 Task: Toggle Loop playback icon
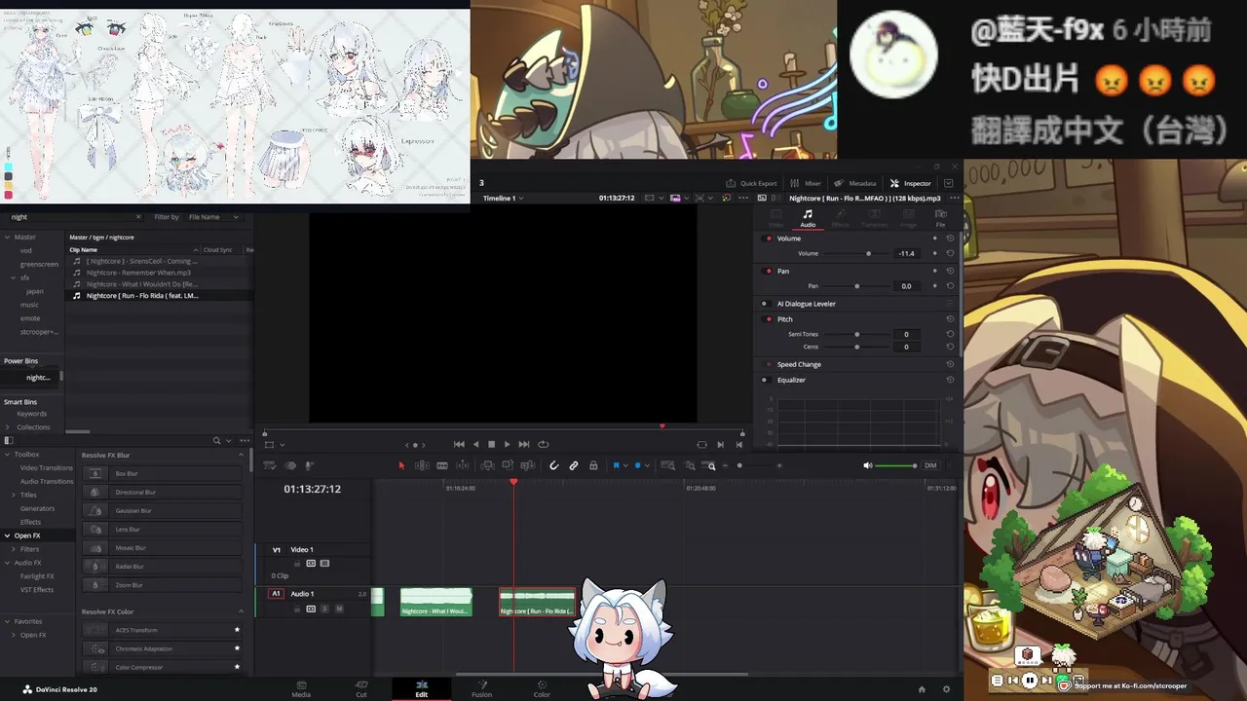(544, 444)
